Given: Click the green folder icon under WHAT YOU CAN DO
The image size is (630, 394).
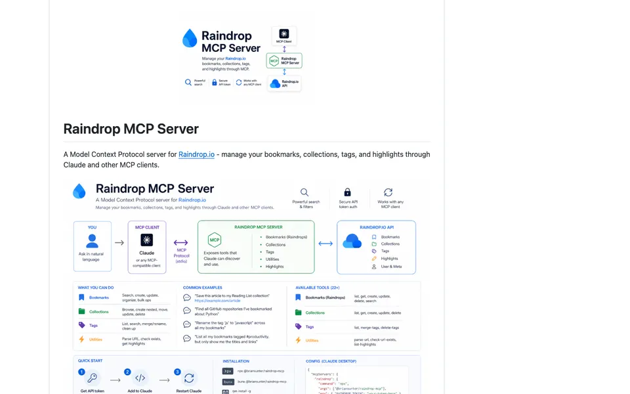Looking at the screenshot, I should click(81, 311).
